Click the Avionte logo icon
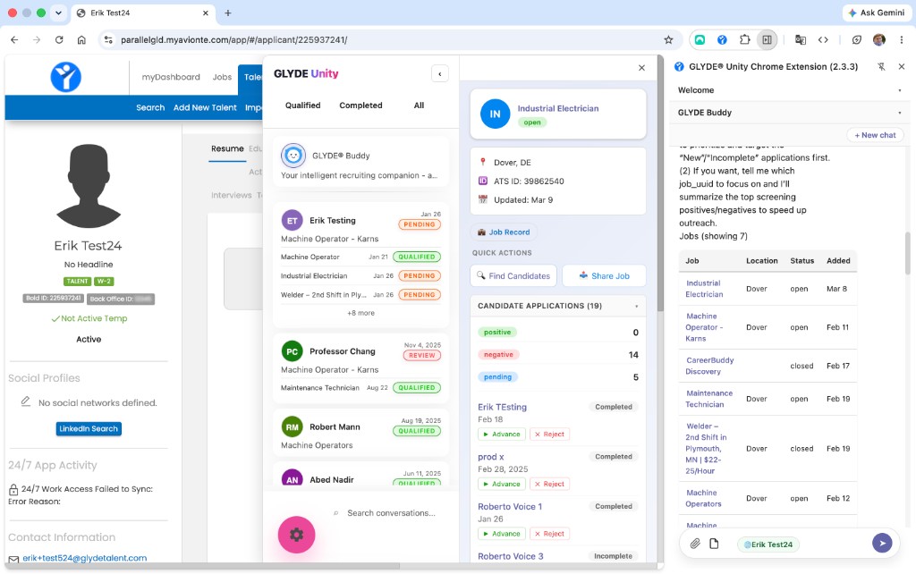The height and width of the screenshot is (574, 916). click(x=65, y=77)
